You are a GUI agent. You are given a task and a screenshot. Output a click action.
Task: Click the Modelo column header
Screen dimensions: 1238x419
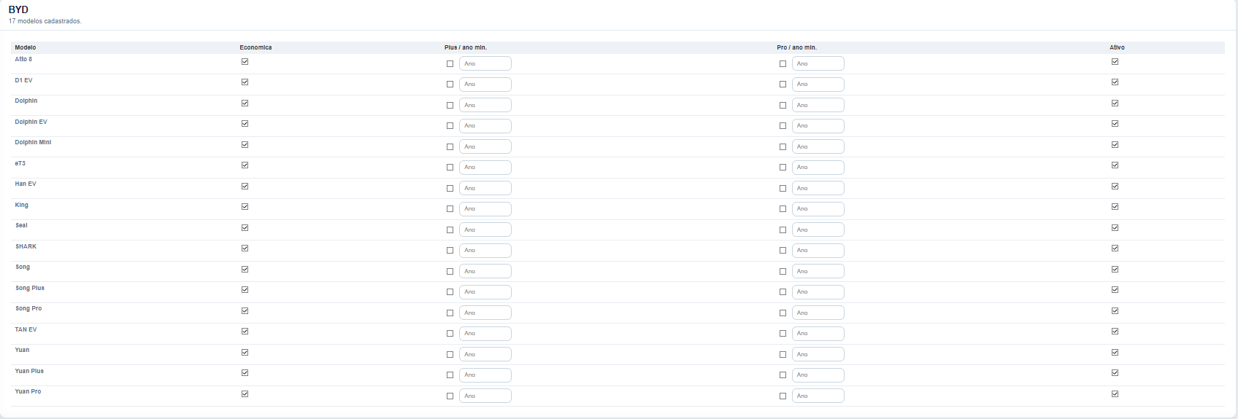click(26, 47)
